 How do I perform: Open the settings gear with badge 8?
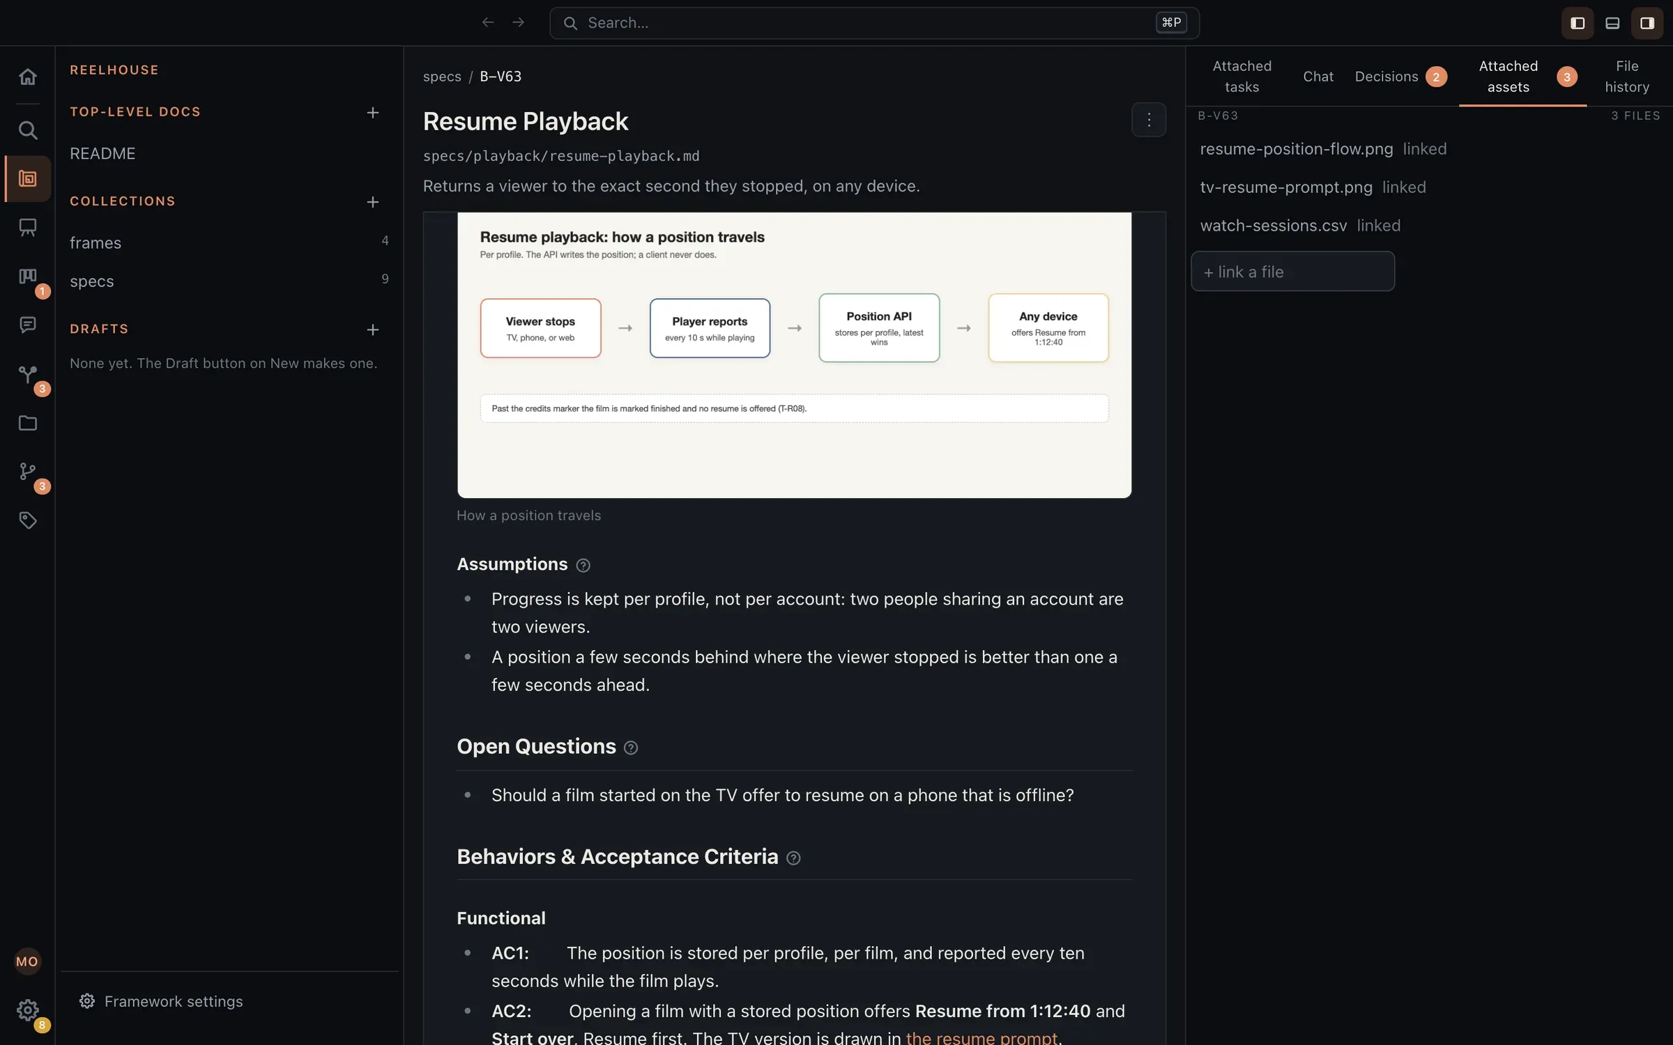pyautogui.click(x=27, y=1010)
